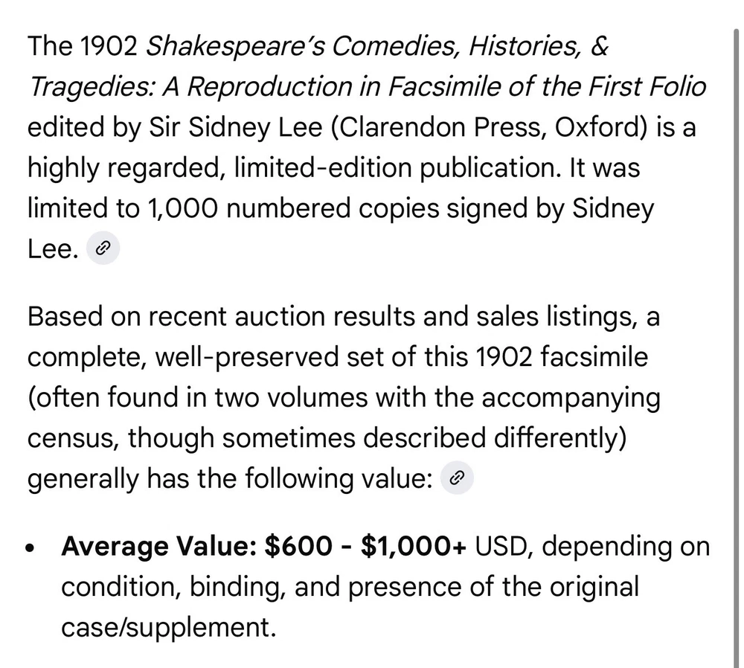Click the text "generally has the following value:"
This screenshot has height=668, width=744.
click(x=230, y=479)
